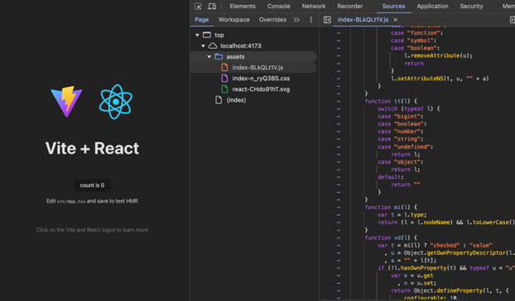Click the 'default:' code line
This screenshot has height=301, width=515.
click(x=391, y=177)
